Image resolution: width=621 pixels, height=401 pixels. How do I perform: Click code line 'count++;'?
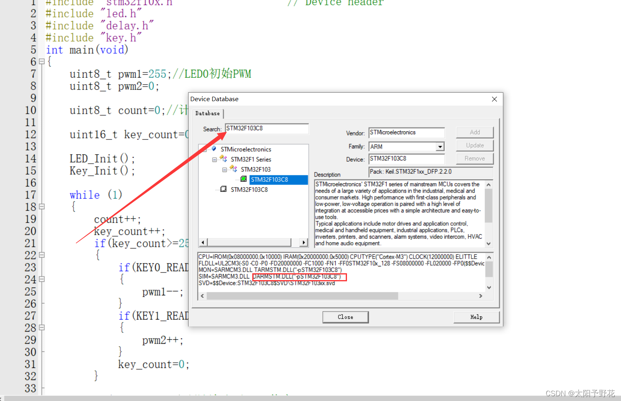click(x=118, y=219)
